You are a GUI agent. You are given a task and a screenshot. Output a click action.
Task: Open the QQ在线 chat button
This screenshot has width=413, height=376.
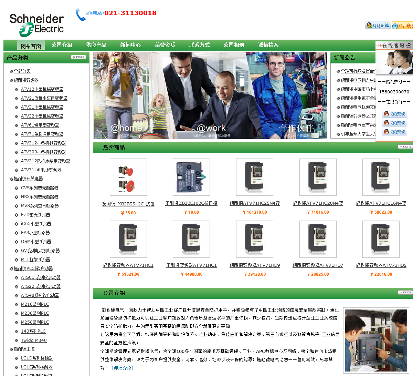378,26
